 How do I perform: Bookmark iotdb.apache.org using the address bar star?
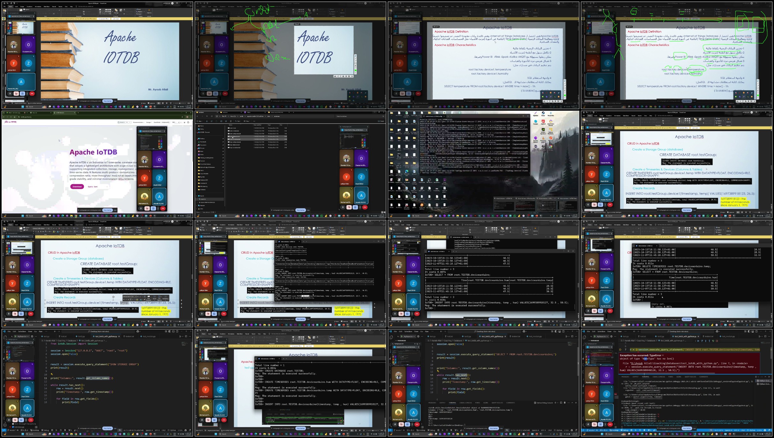pos(182,117)
